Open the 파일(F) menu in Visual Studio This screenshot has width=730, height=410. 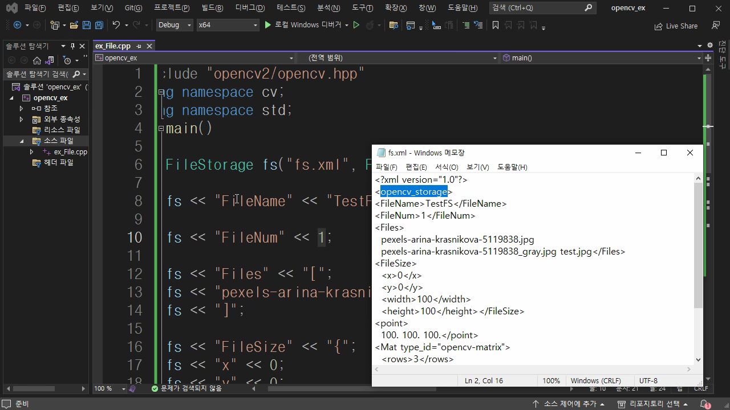click(35, 8)
